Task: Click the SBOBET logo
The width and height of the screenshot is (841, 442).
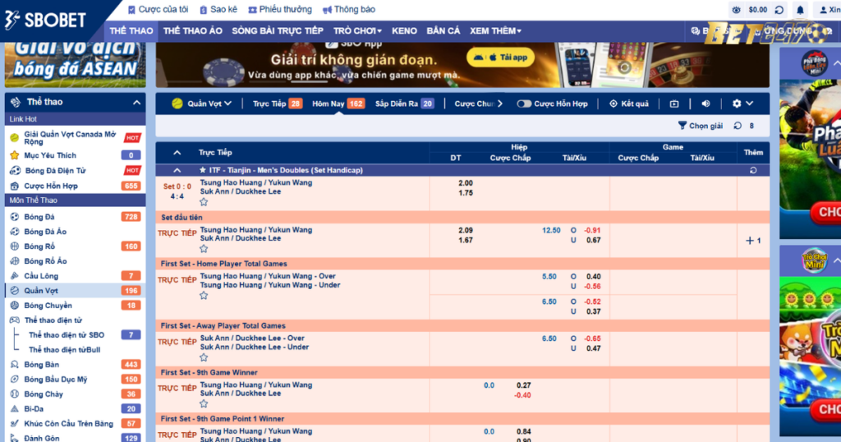Action: point(46,21)
